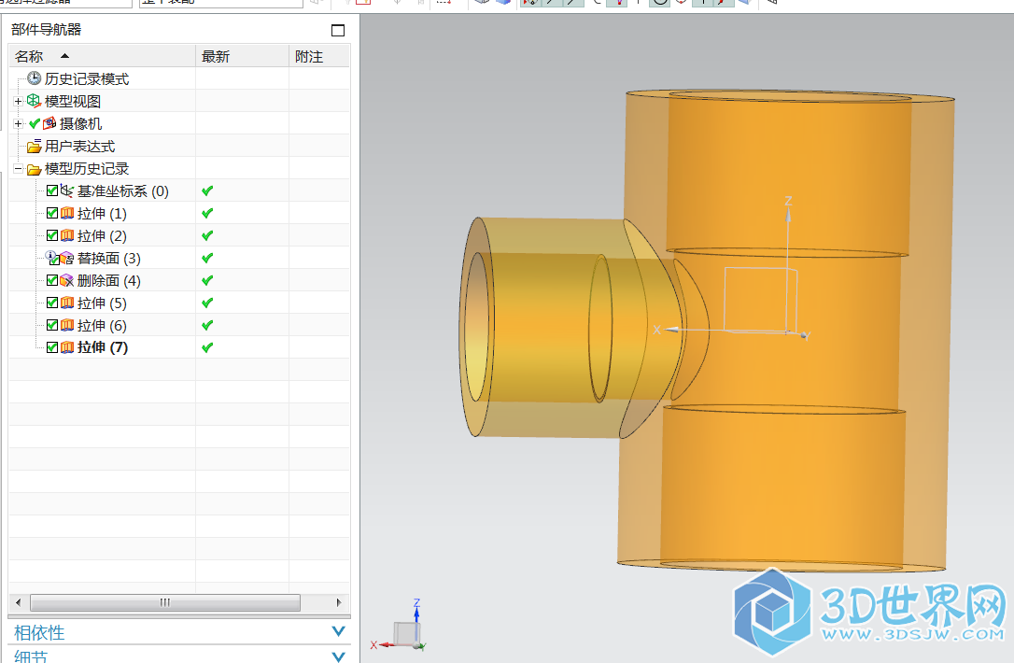Select the 模型视图 cube icon

click(x=35, y=102)
